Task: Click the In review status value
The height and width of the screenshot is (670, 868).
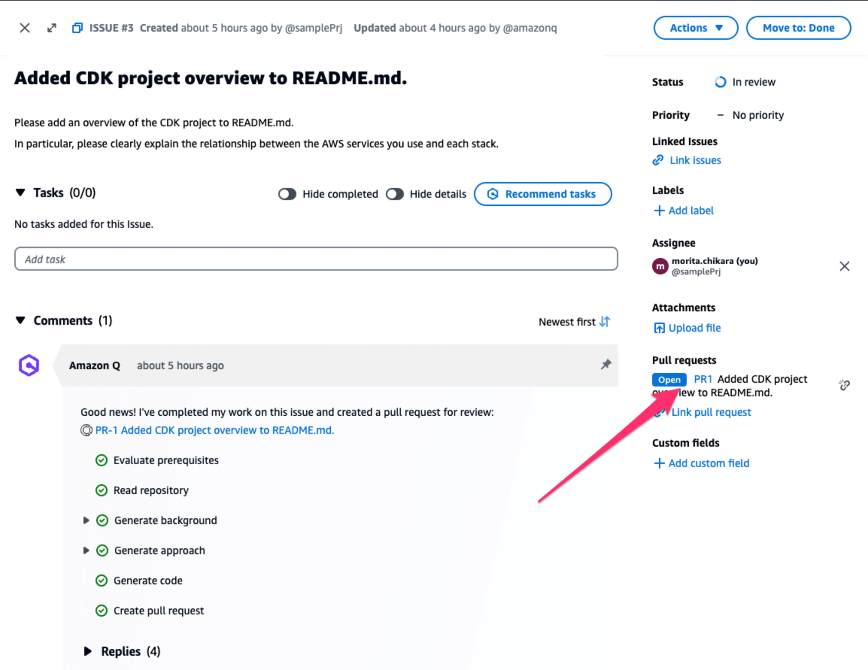Action: 753,82
